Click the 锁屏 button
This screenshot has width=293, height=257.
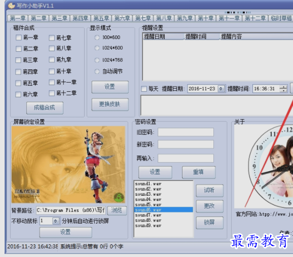click(x=209, y=223)
